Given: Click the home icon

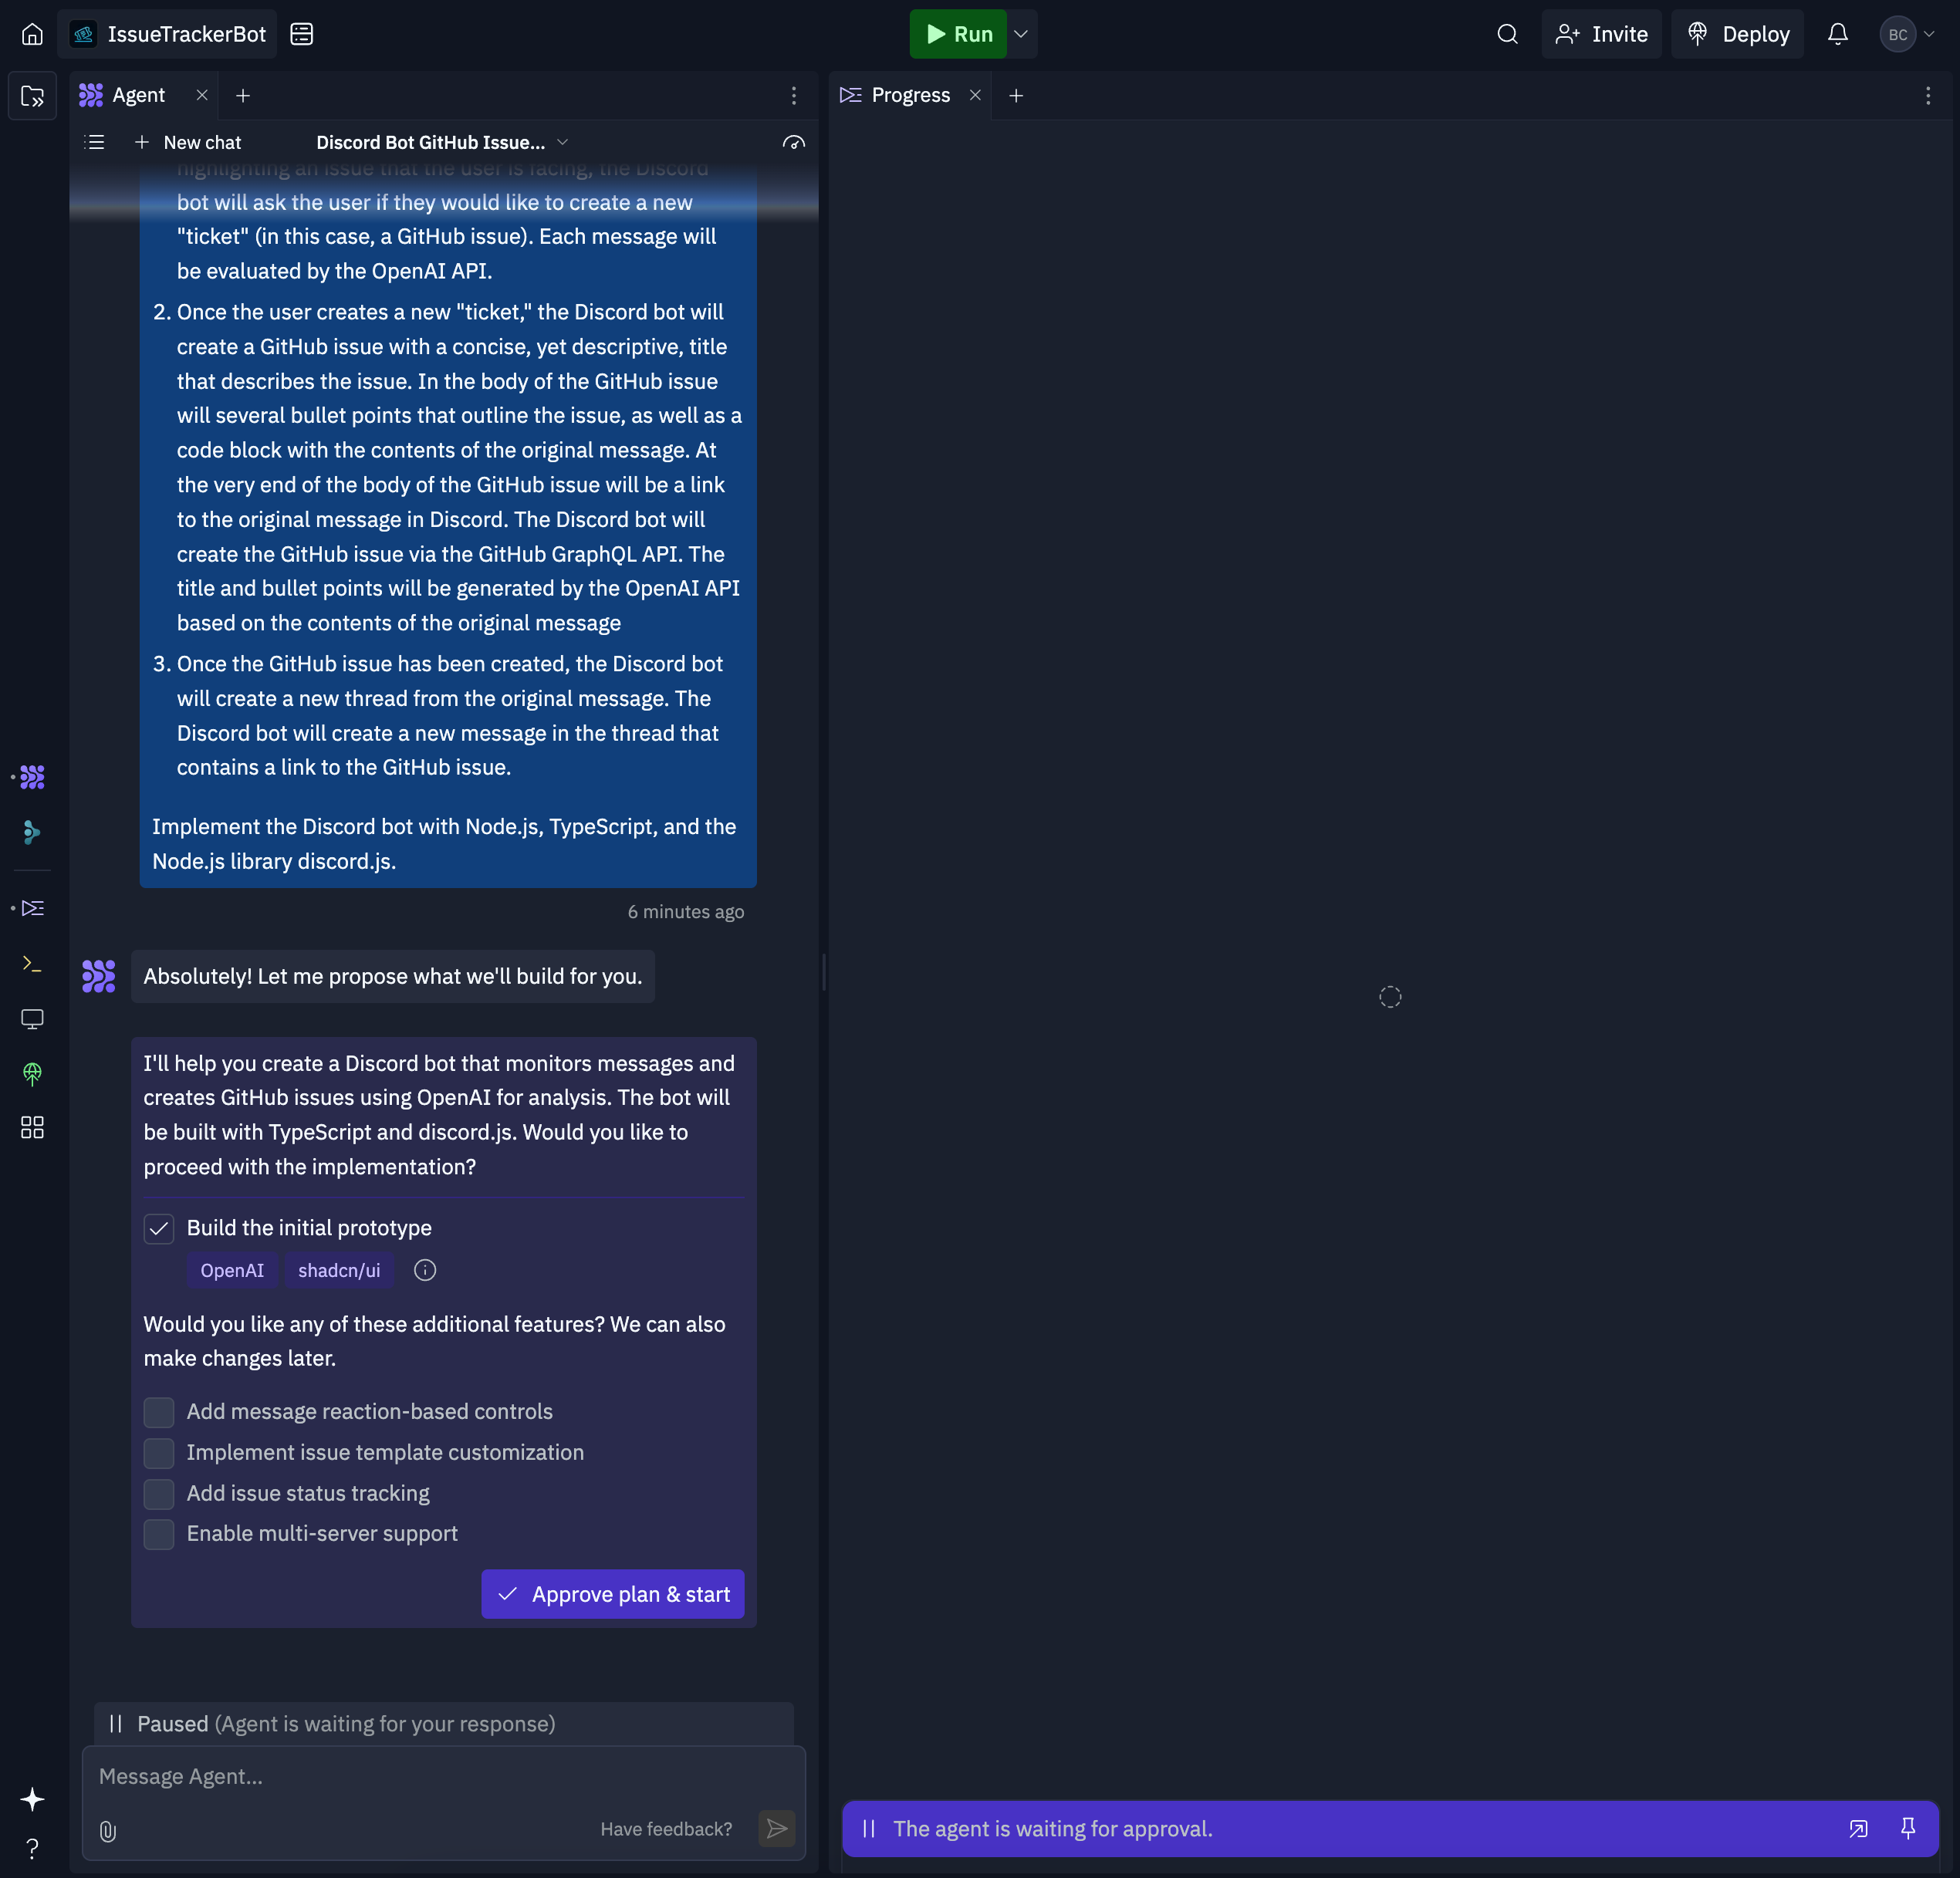Looking at the screenshot, I should click(32, 34).
